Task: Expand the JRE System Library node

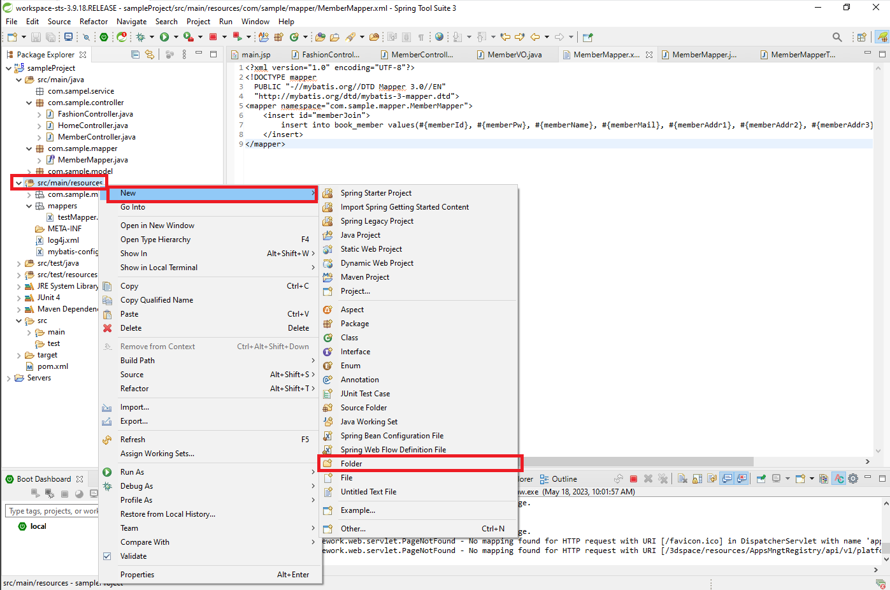Action: pyautogui.click(x=18, y=286)
